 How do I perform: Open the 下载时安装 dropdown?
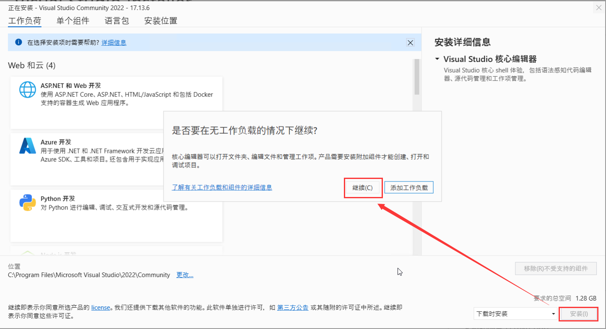pos(515,313)
